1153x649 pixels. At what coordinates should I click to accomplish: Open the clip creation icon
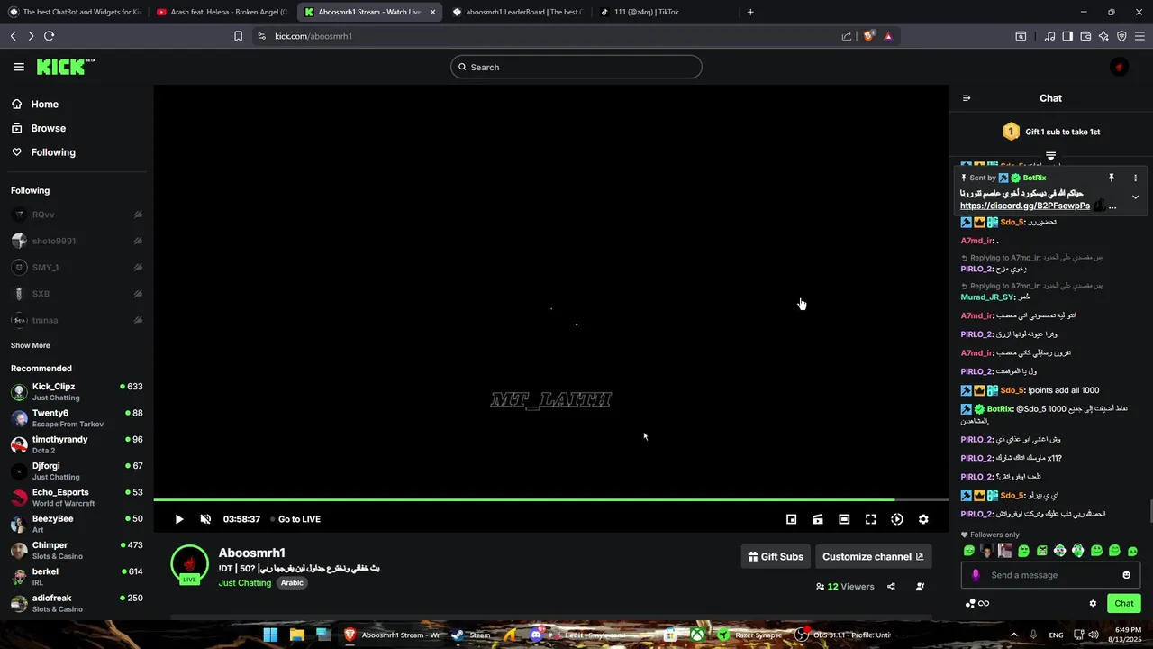pos(818,519)
